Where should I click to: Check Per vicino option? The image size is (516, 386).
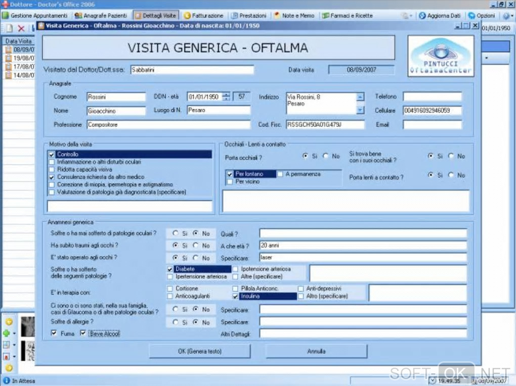(230, 181)
